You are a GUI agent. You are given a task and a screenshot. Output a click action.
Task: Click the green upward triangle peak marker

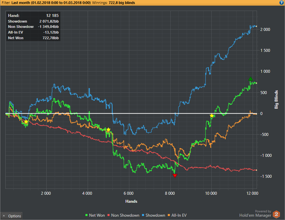click(251, 79)
